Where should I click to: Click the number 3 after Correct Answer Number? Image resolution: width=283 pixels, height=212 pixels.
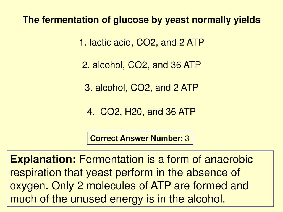187,139
